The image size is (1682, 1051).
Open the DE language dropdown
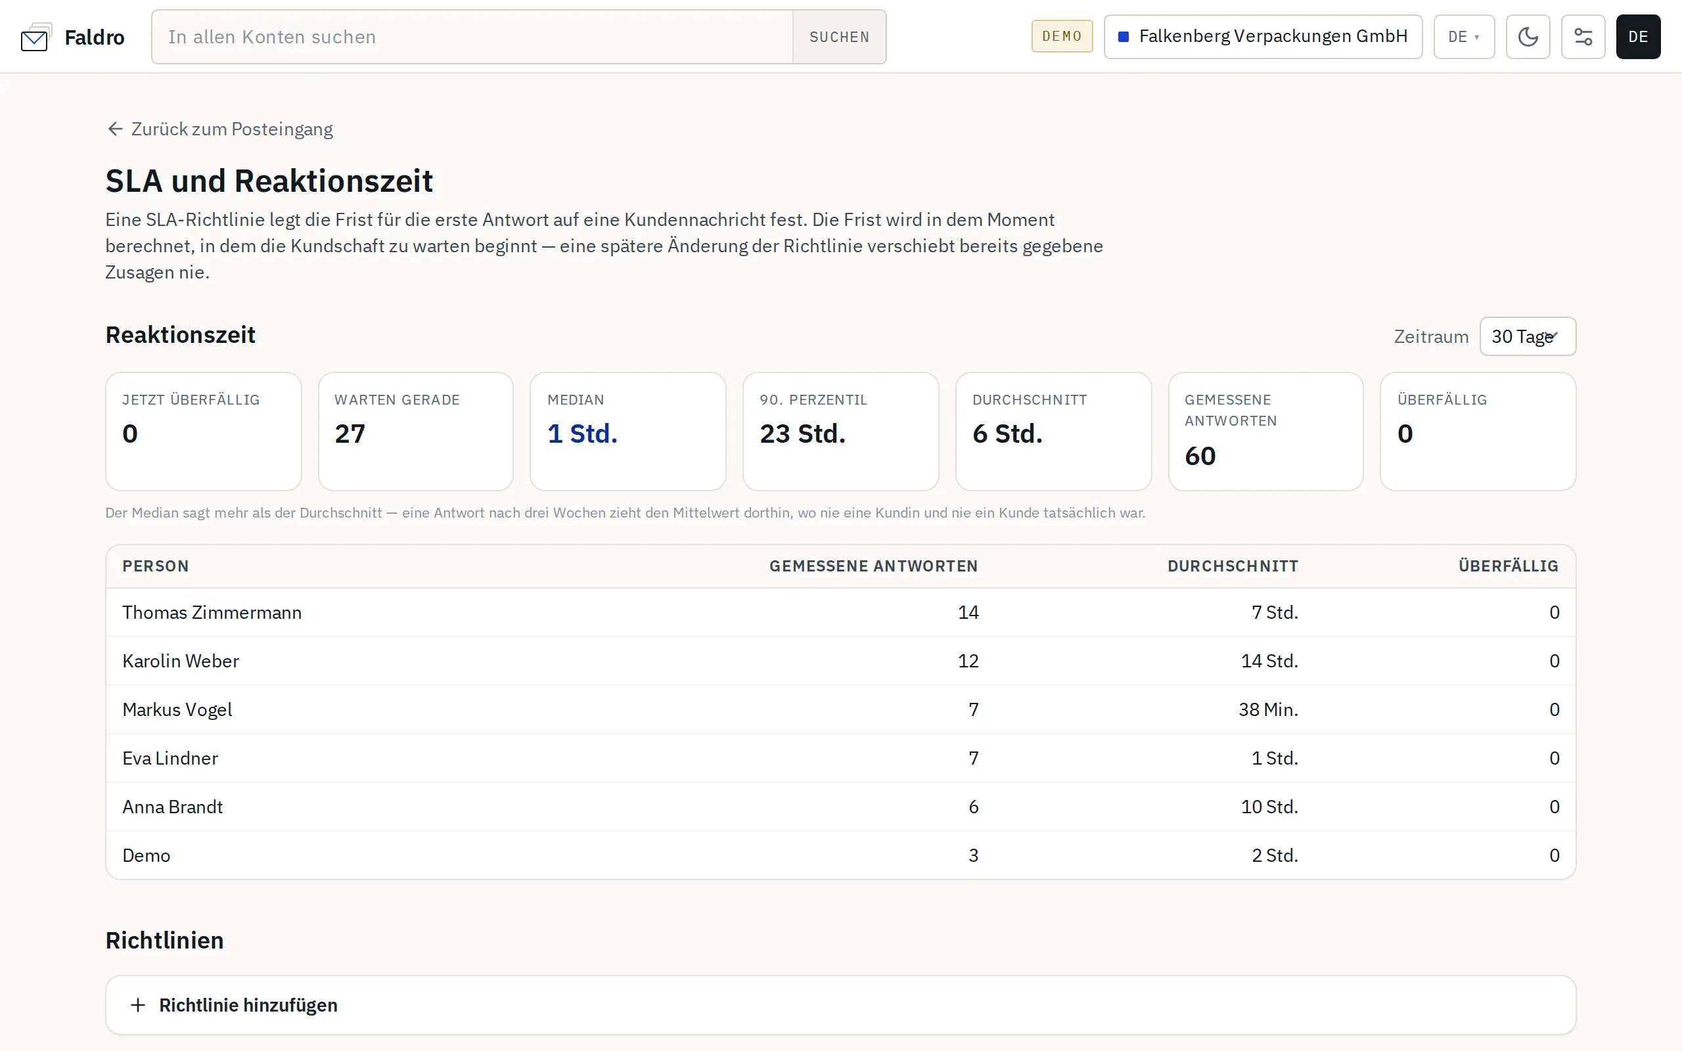[x=1464, y=37]
